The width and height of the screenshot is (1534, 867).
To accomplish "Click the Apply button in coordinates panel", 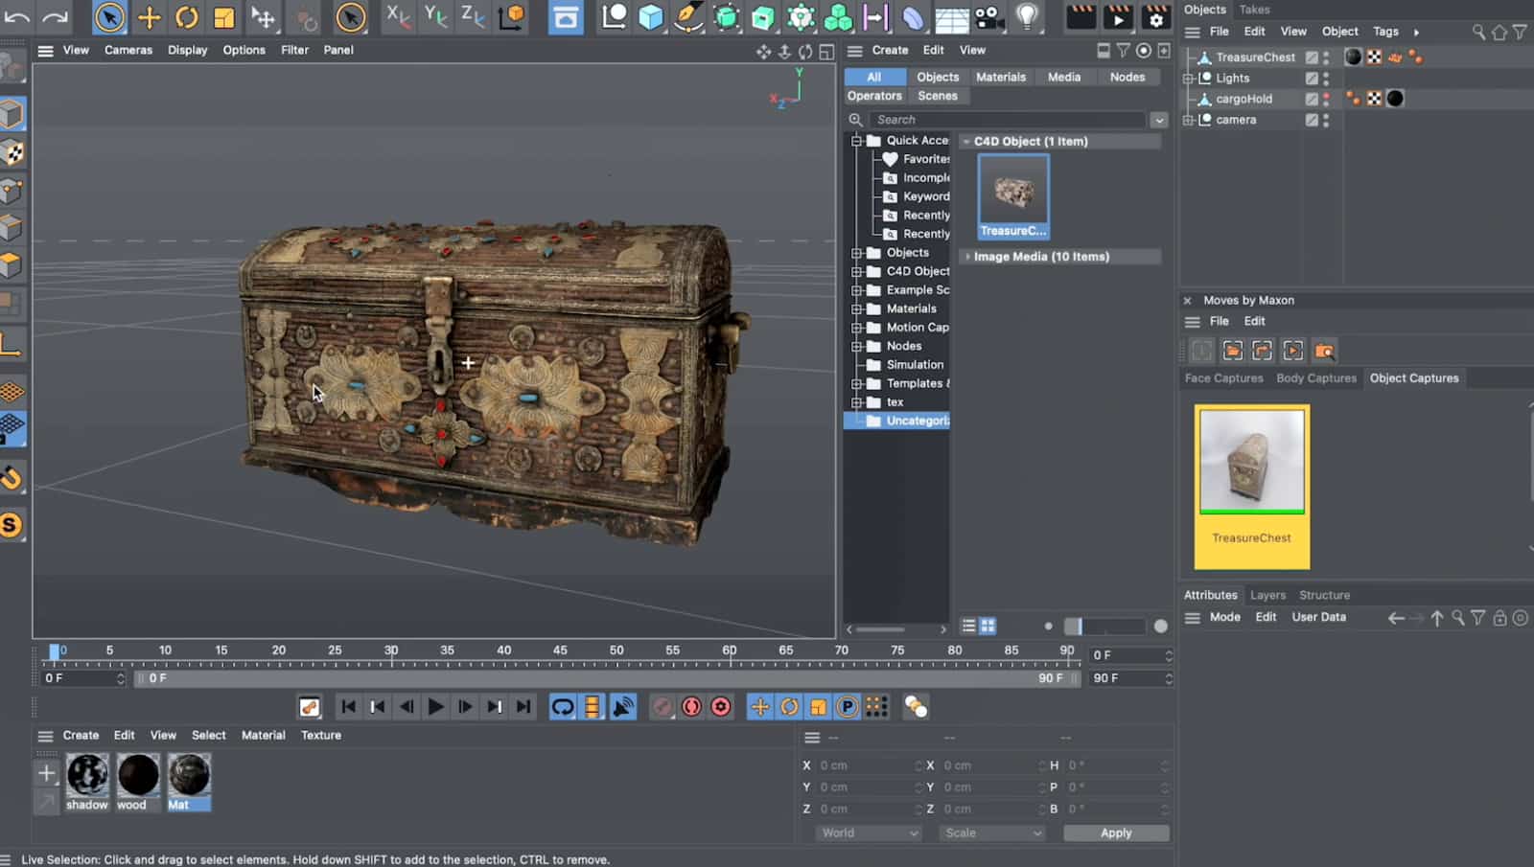I will 1116,833.
